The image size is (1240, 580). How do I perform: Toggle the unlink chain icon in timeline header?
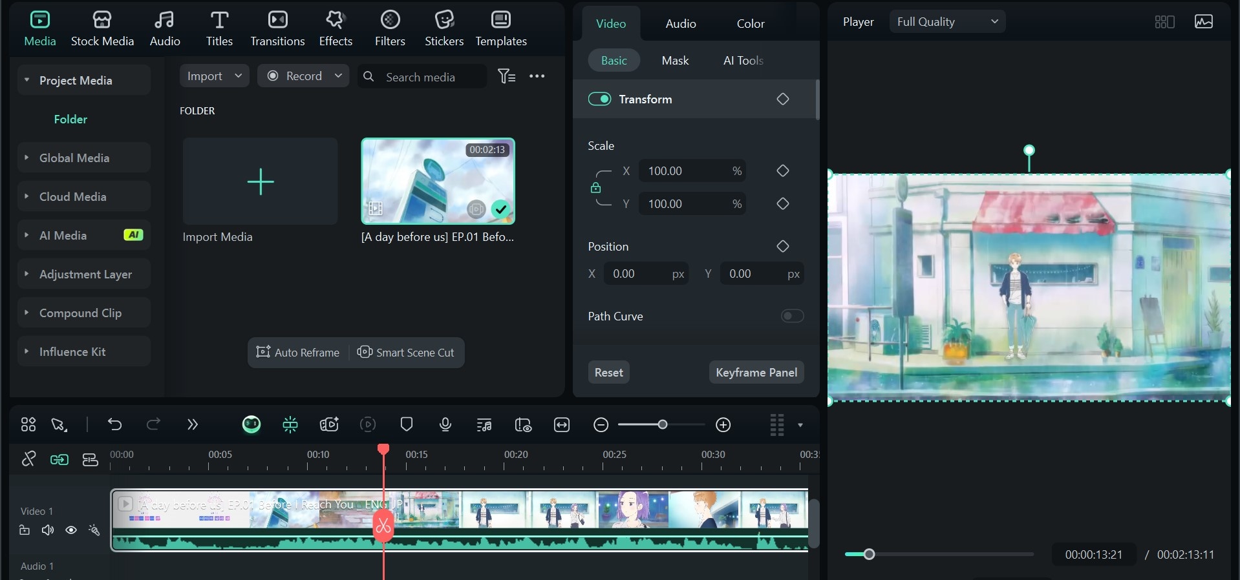pos(28,459)
